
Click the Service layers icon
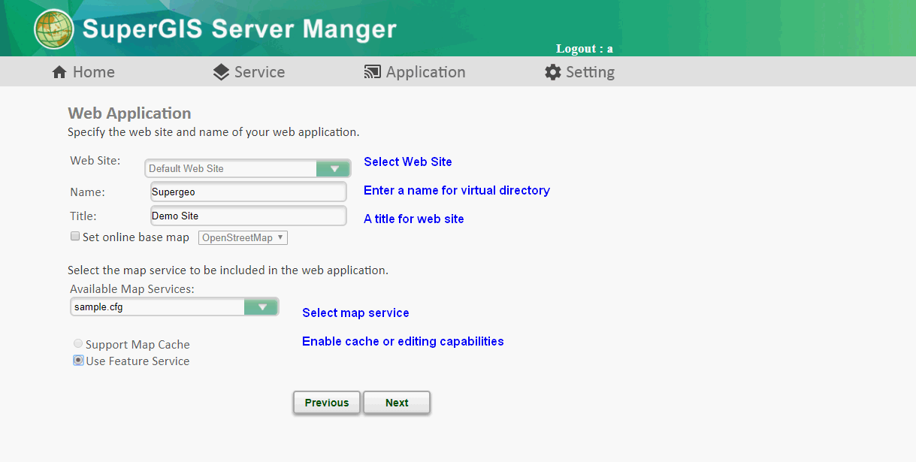(221, 72)
